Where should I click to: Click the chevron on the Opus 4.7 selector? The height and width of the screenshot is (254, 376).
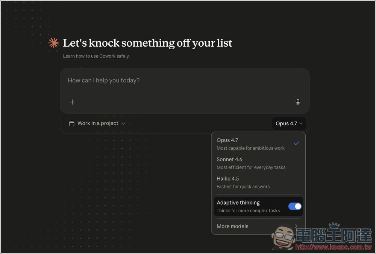click(301, 124)
